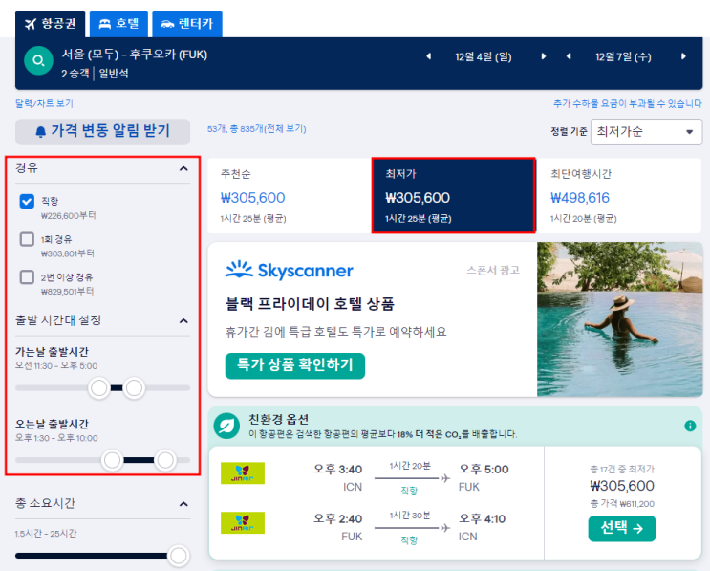Click the green leaf eco option icon

pos(226,426)
